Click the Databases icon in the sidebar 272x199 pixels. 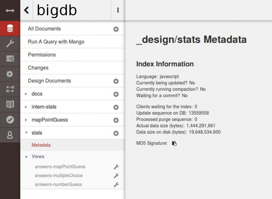tap(10, 29)
